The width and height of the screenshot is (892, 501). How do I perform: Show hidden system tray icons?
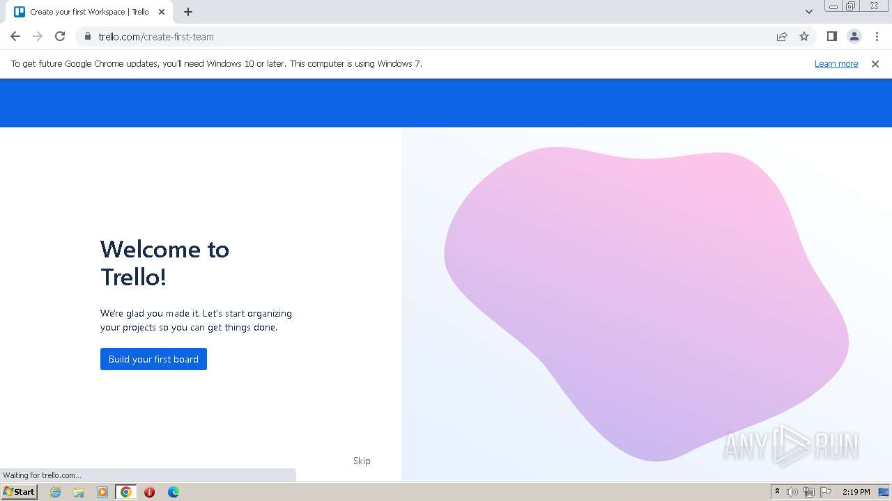click(x=777, y=492)
